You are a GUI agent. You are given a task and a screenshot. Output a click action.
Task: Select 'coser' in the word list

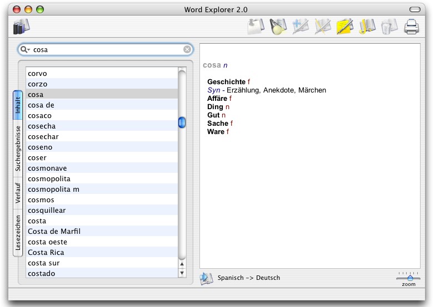coord(102,157)
